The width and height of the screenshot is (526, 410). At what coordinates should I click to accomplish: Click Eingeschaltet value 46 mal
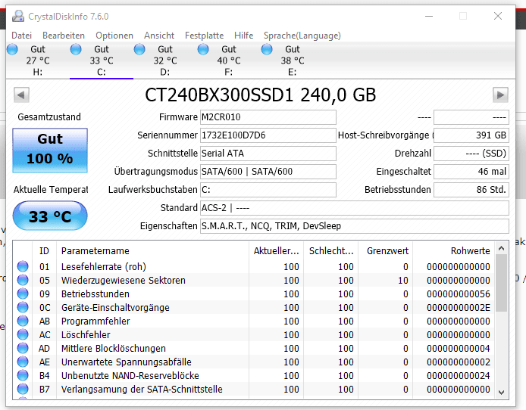(471, 172)
